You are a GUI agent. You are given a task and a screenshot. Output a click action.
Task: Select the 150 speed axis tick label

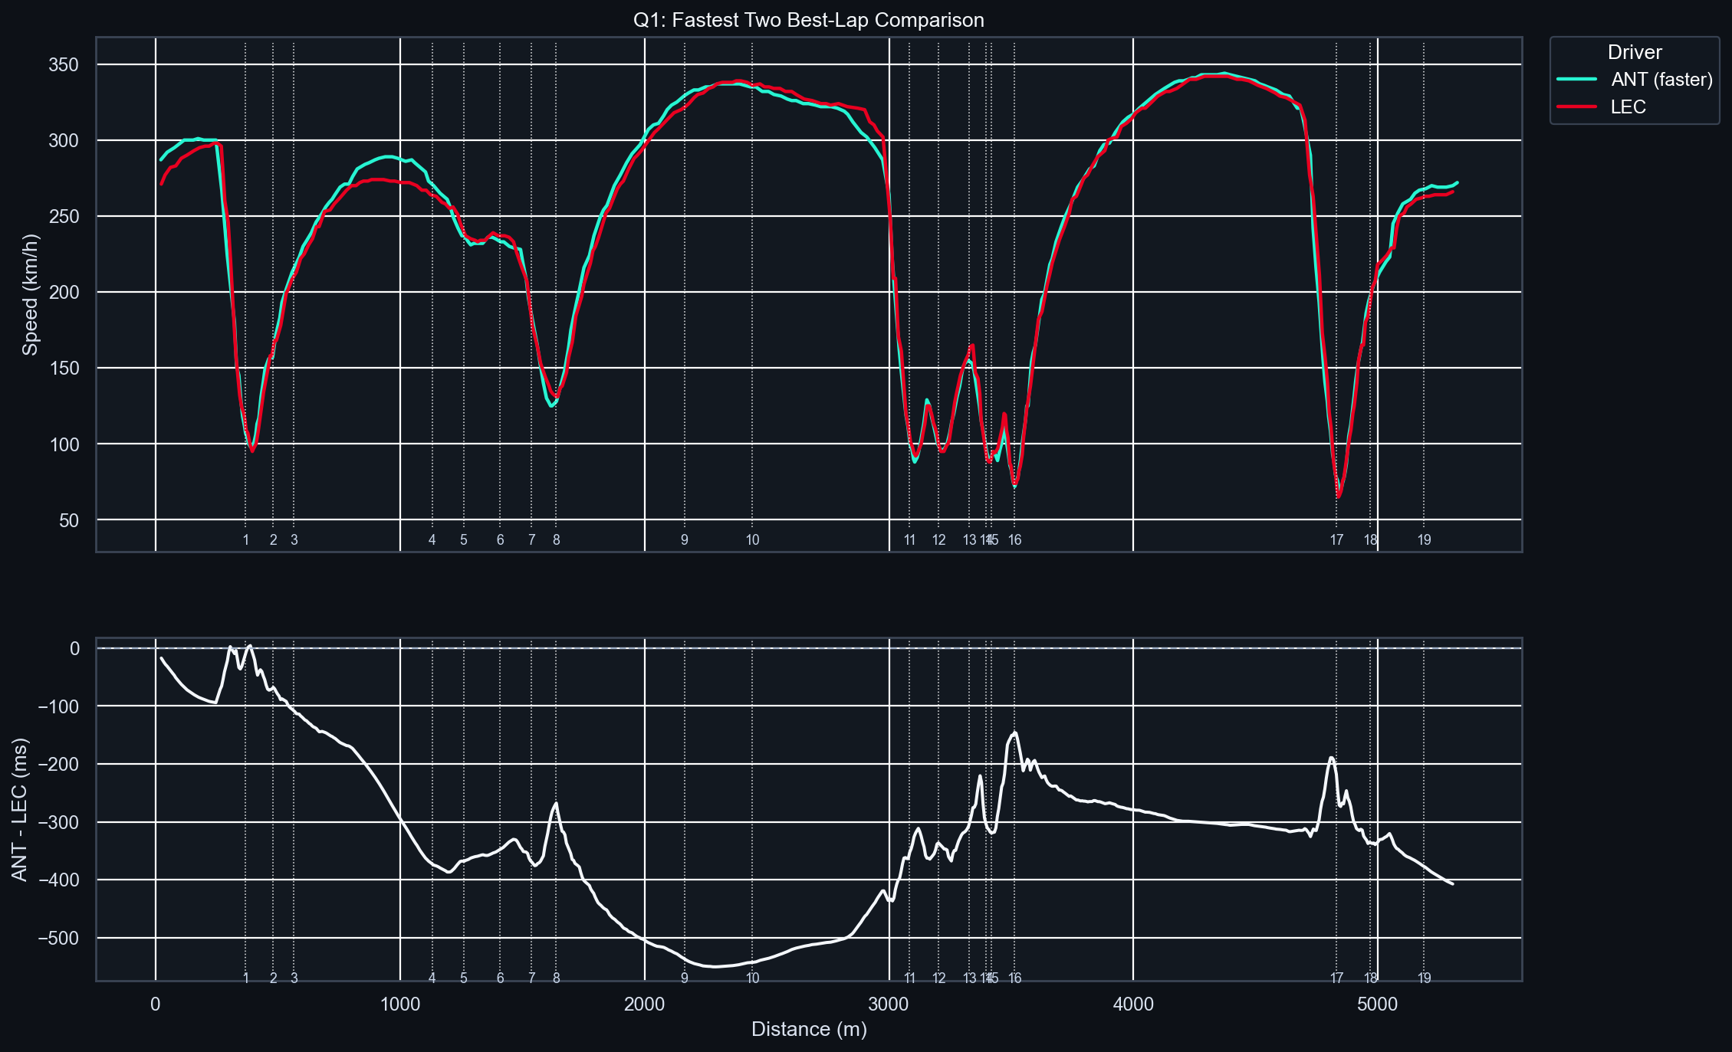64,369
